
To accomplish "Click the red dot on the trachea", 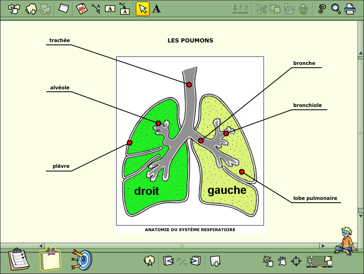I will coord(189,85).
